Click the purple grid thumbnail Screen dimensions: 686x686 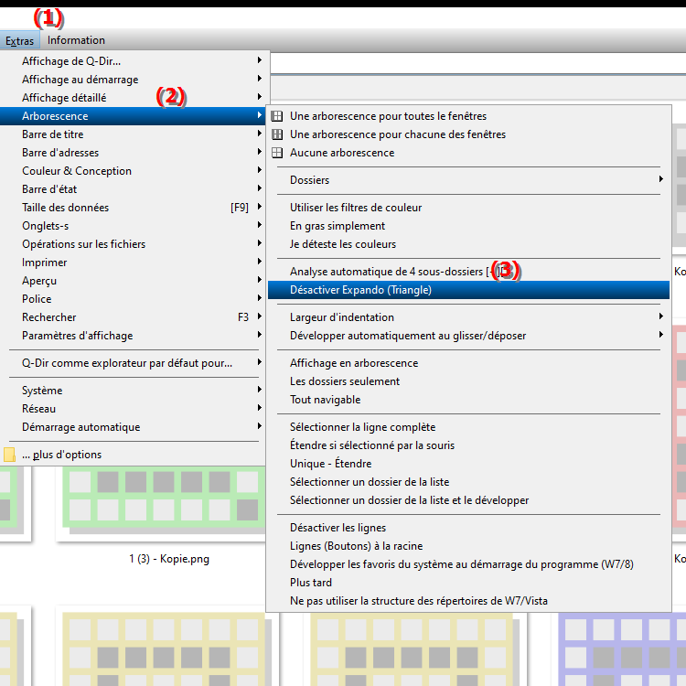pyautogui.click(x=622, y=648)
